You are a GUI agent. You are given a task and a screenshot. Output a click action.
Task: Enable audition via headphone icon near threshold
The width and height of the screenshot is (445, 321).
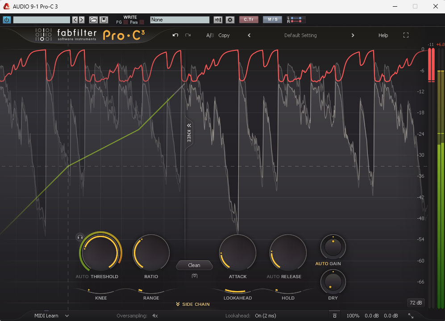tap(80, 237)
